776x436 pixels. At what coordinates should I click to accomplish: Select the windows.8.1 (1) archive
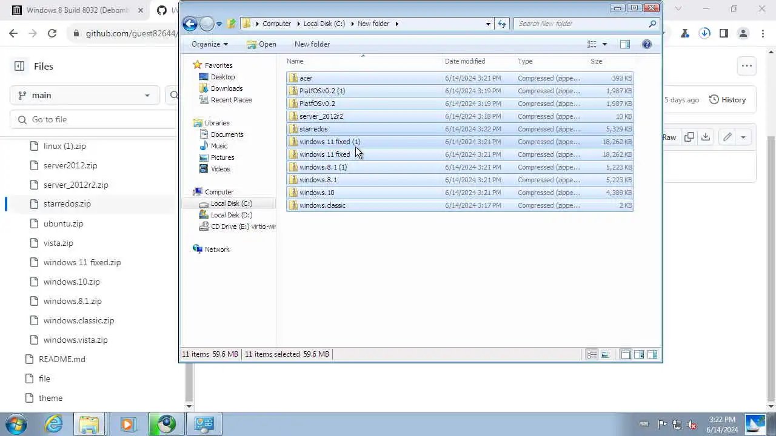(460, 167)
